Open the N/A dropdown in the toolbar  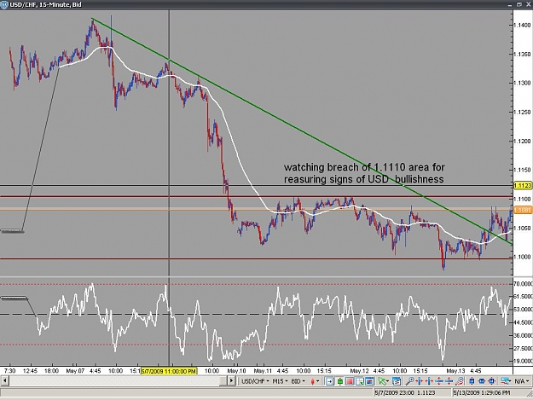(x=521, y=381)
